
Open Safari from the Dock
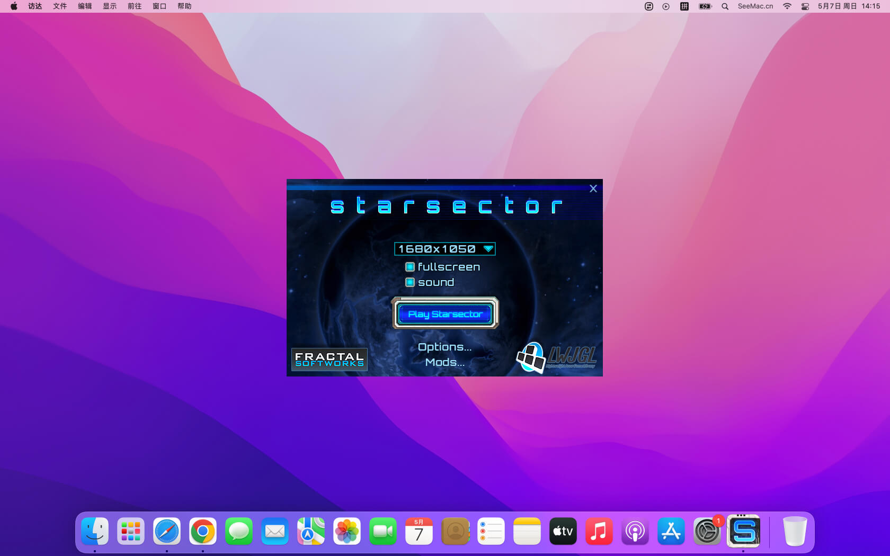point(167,531)
